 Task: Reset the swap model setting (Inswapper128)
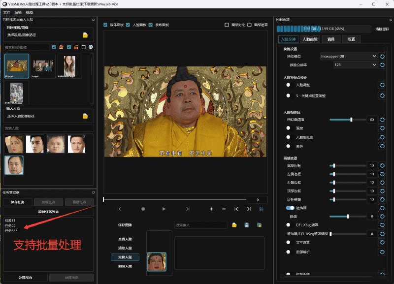coord(382,57)
